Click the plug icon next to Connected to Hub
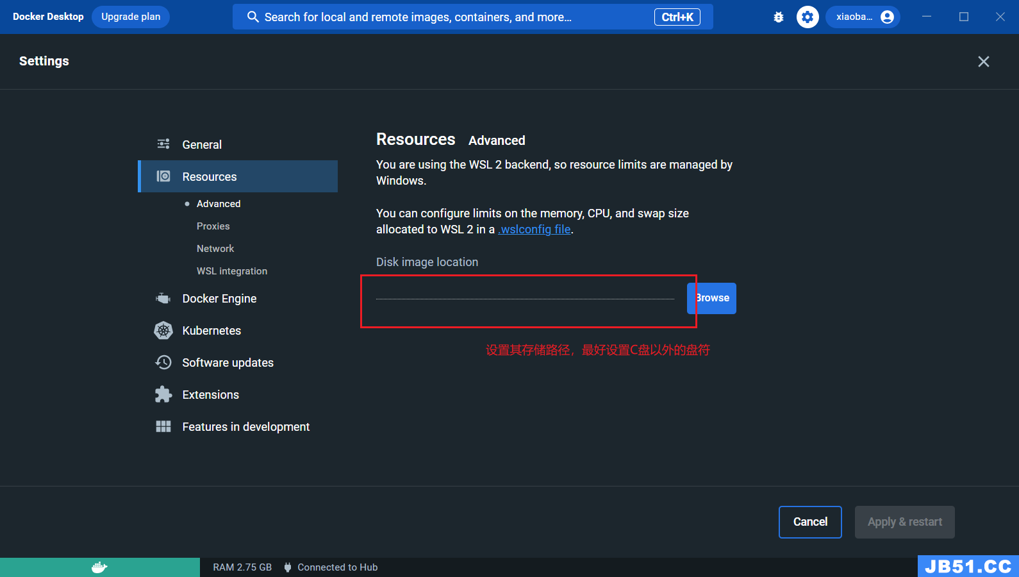 point(288,567)
